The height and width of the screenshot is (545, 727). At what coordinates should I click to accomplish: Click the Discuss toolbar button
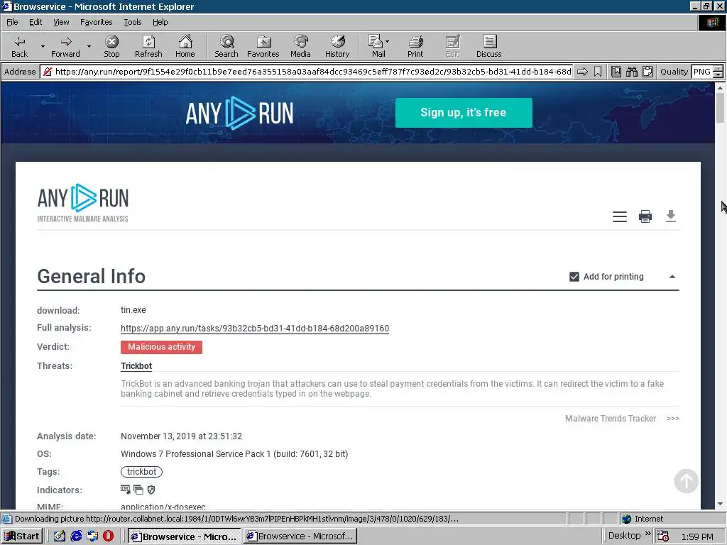click(x=488, y=46)
